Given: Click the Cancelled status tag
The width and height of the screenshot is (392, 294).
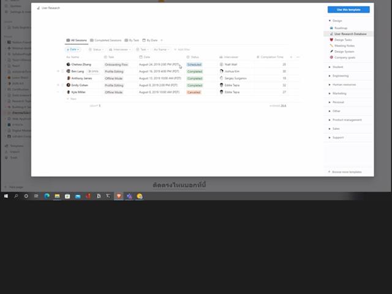Looking at the screenshot, I should point(194,92).
